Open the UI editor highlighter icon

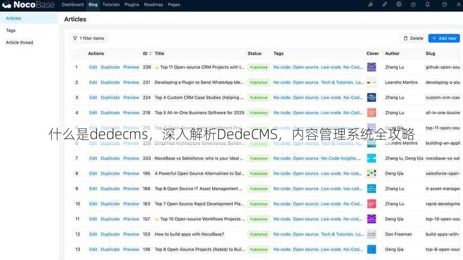370,4
